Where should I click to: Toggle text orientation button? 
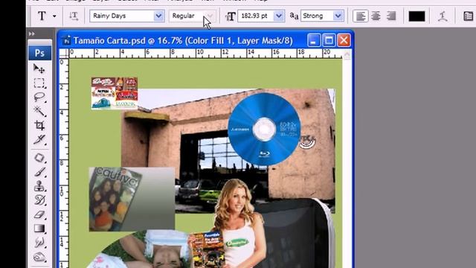coord(74,16)
